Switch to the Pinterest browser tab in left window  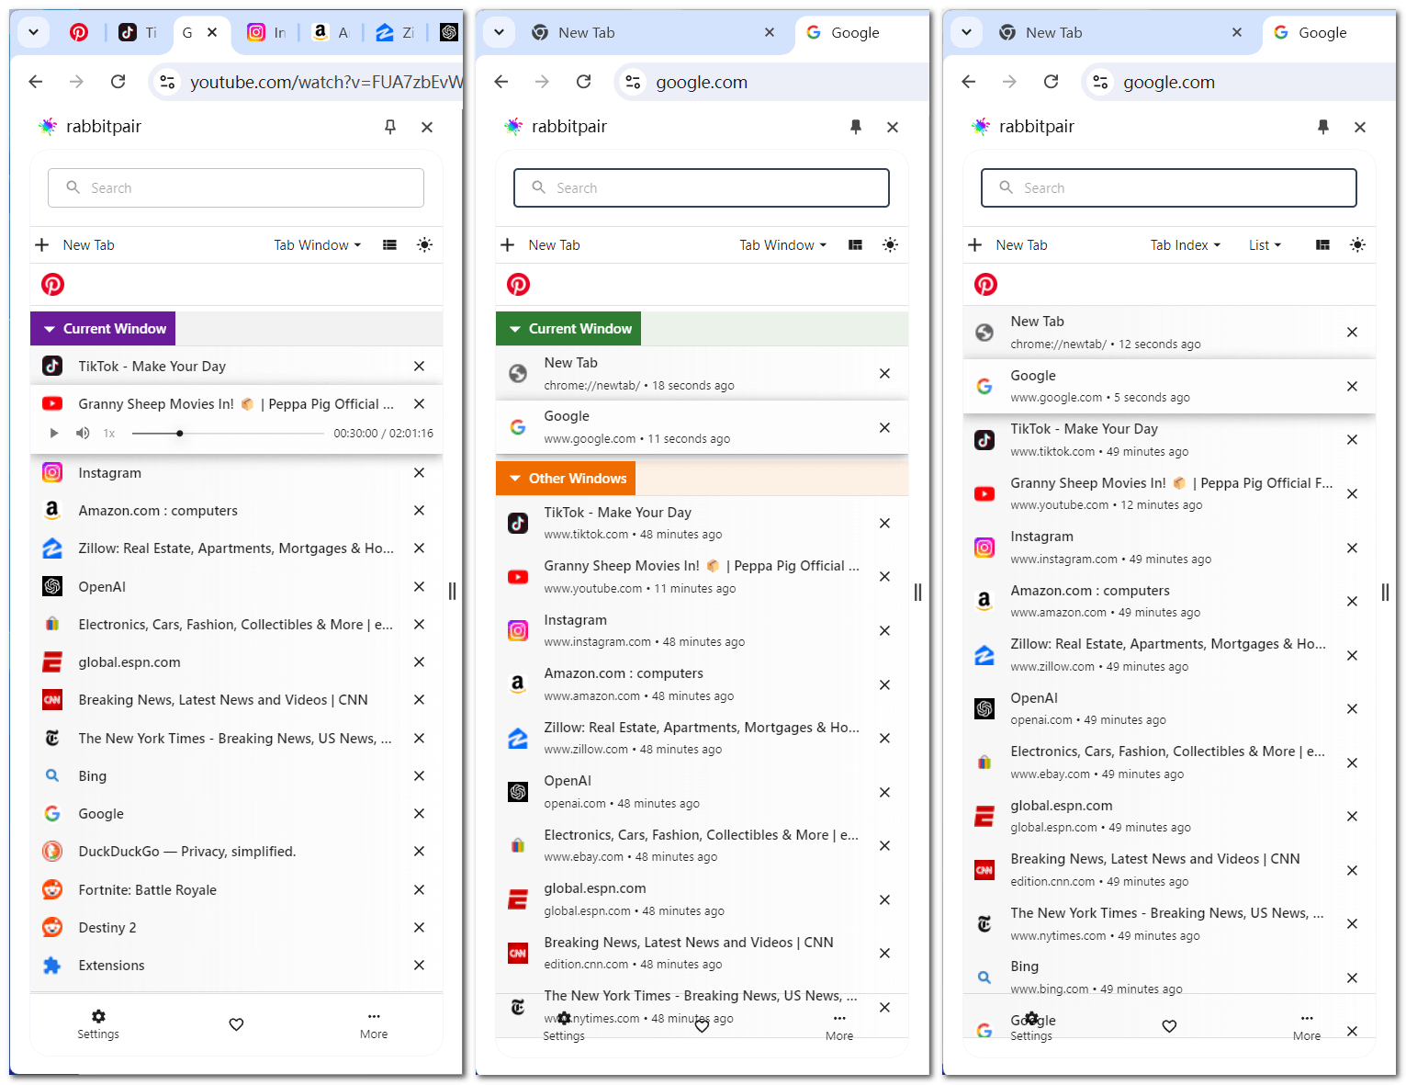pyautogui.click(x=79, y=32)
